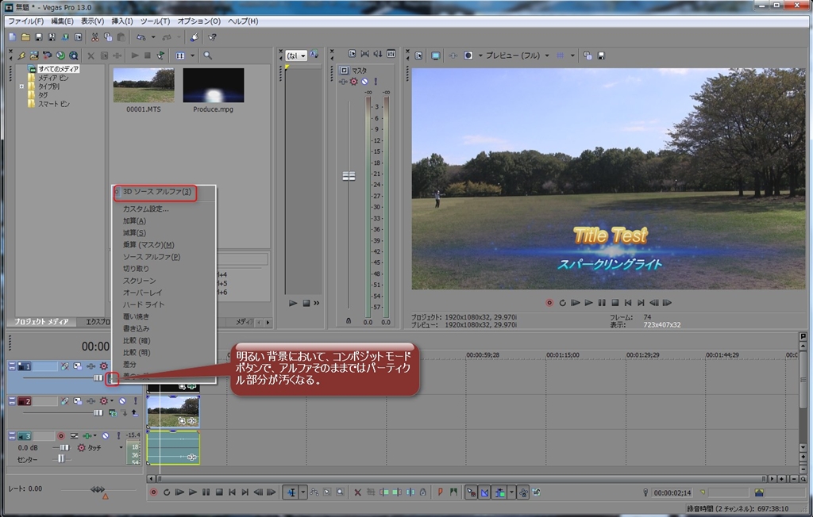Click the playback rate slider
The image size is (813, 517).
pos(98,489)
